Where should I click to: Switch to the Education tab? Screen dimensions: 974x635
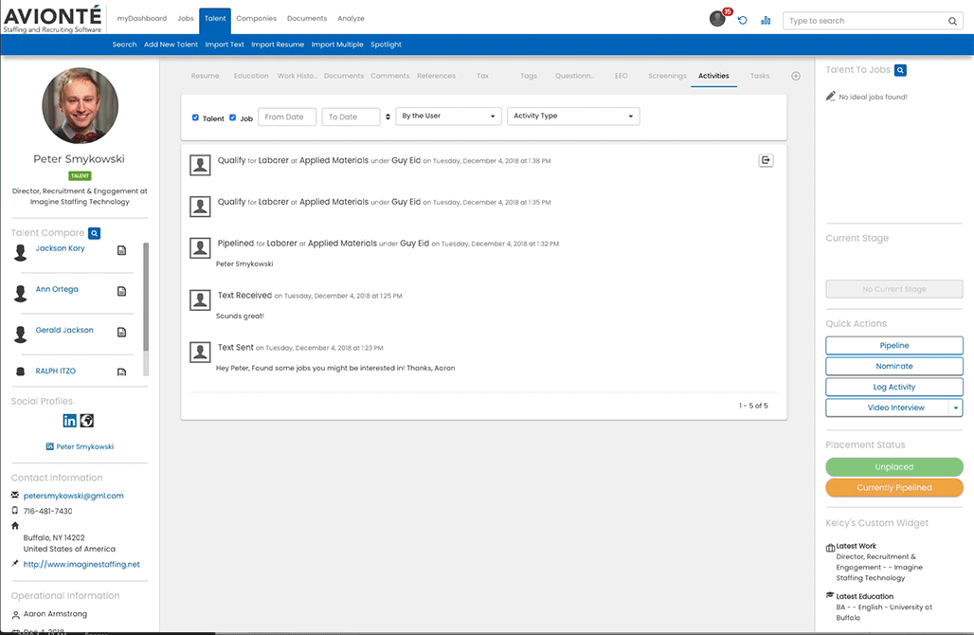click(251, 76)
